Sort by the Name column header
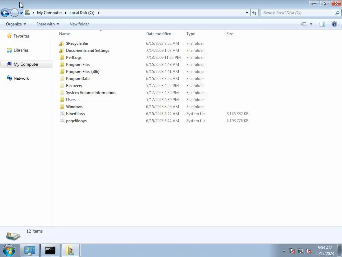The height and width of the screenshot is (257, 342). tap(100, 34)
